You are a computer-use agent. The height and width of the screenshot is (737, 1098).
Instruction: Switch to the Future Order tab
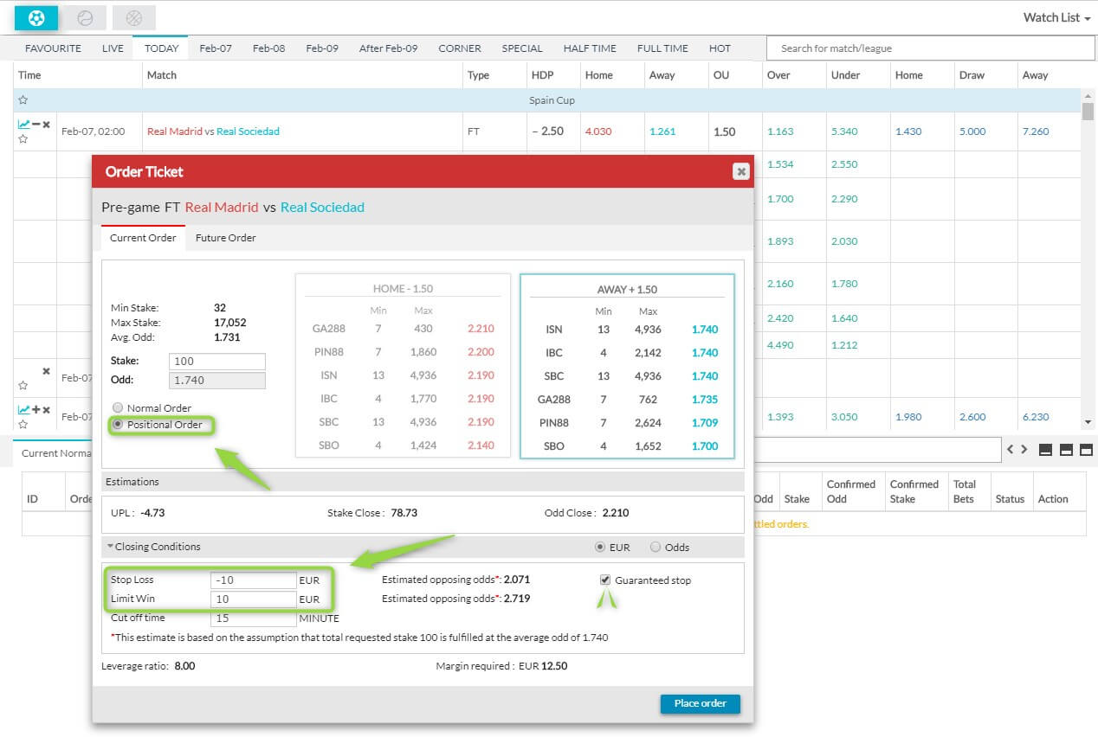click(x=226, y=238)
